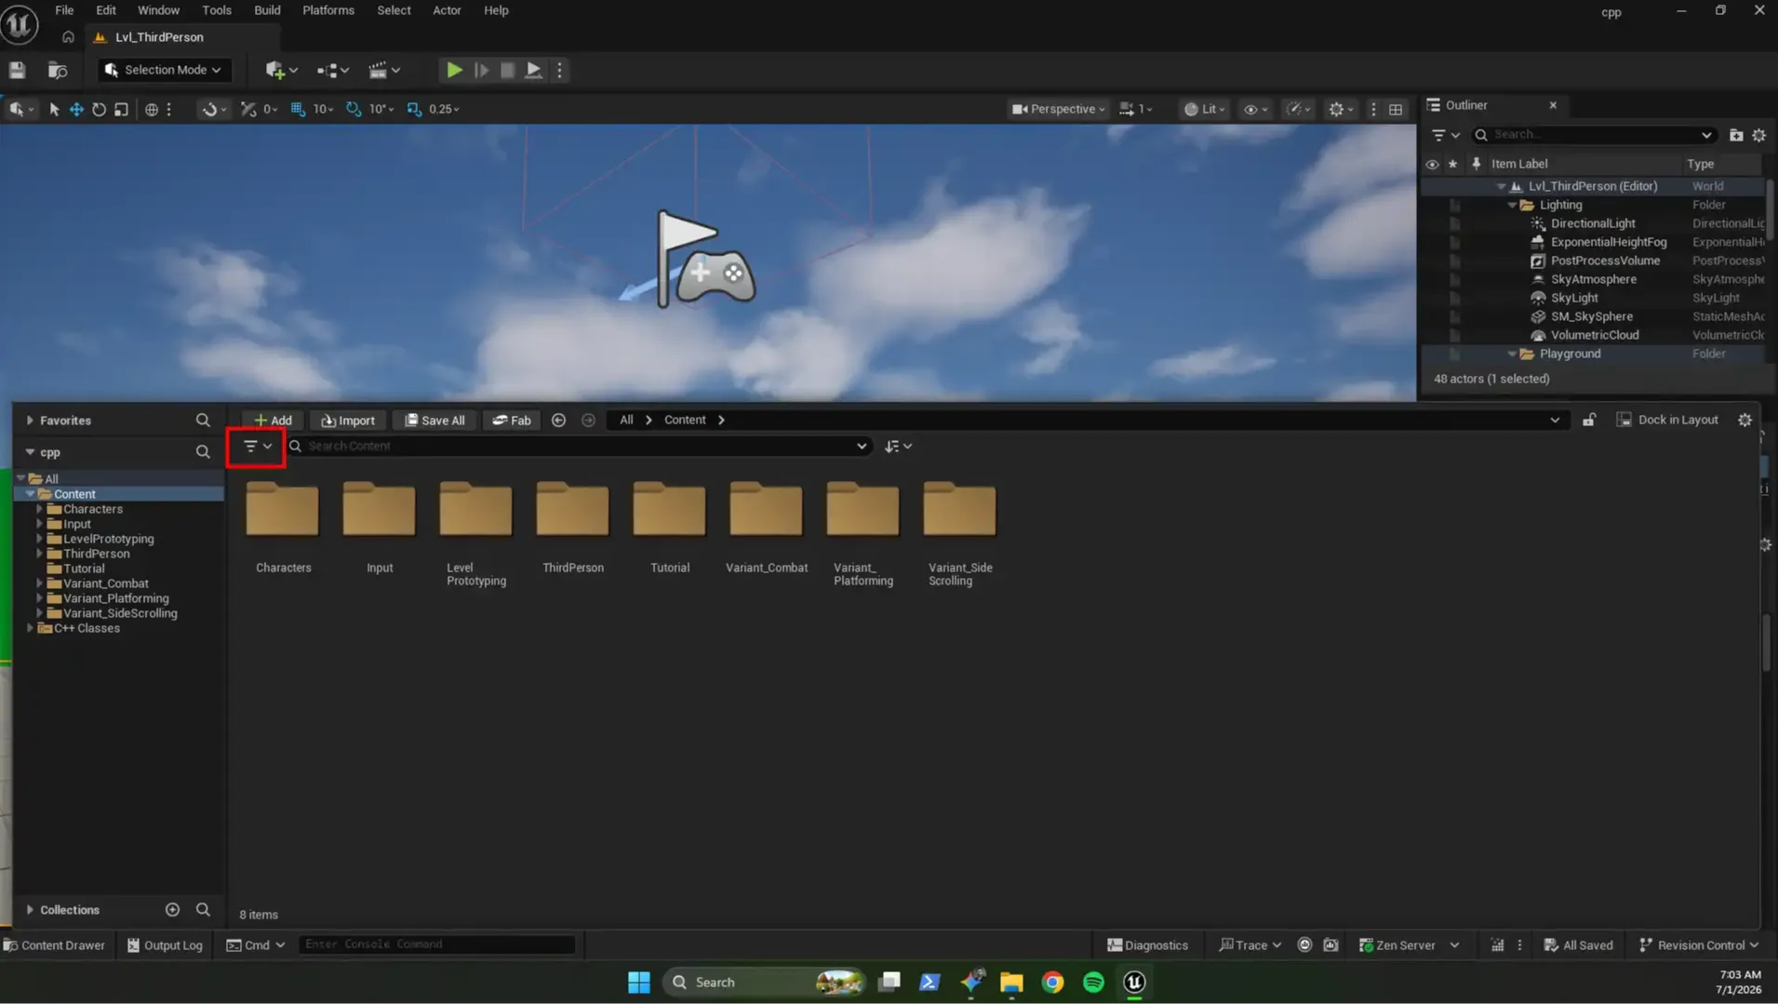This screenshot has width=1778, height=1004.
Task: Click the Import button
Action: click(x=348, y=421)
